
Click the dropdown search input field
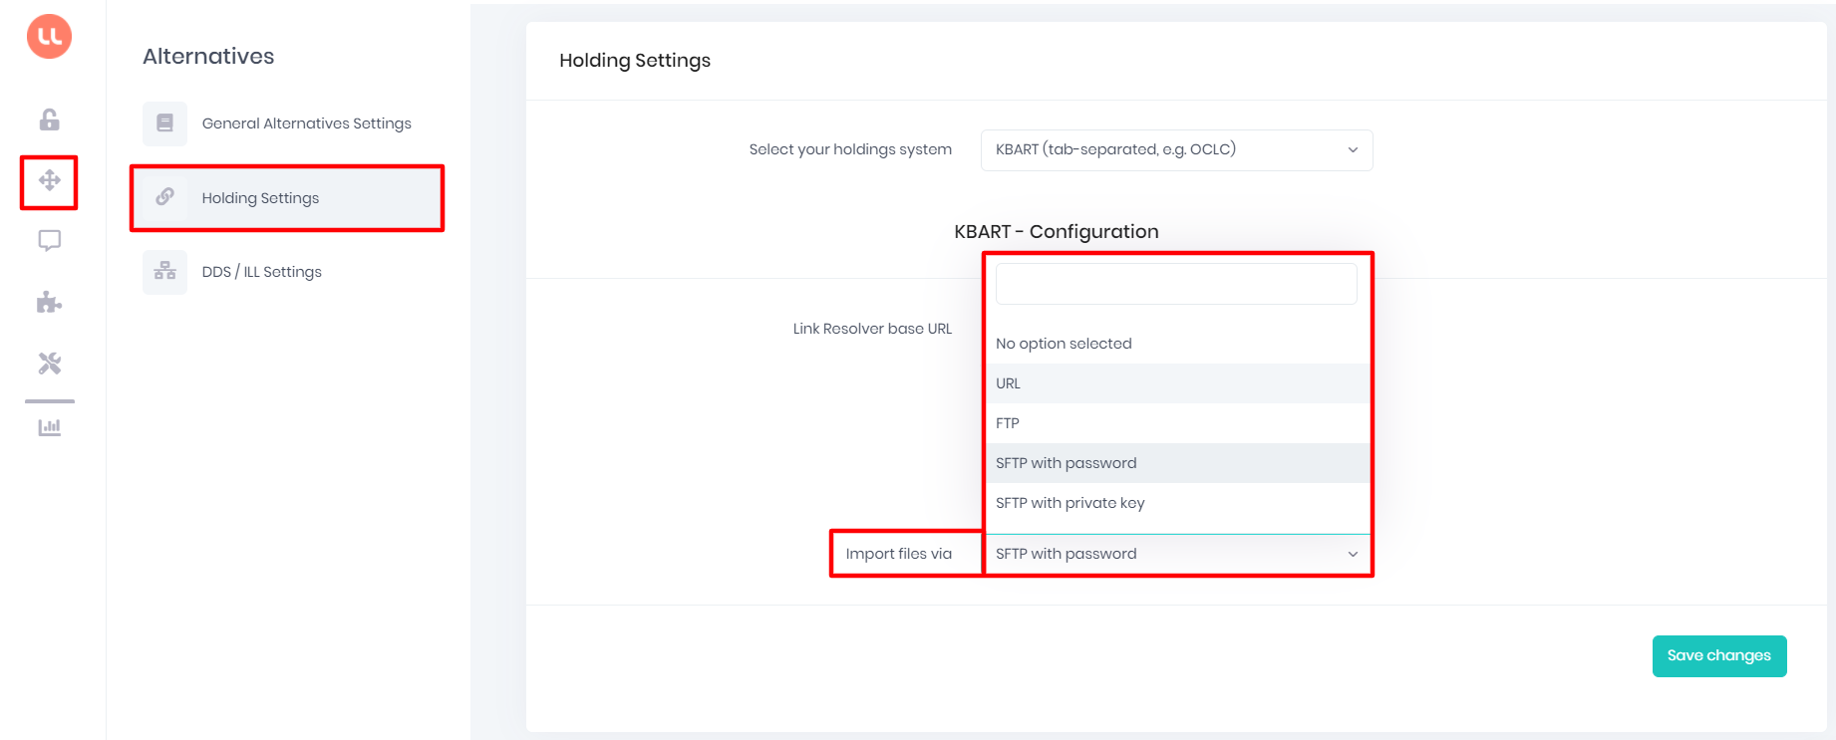(1176, 284)
